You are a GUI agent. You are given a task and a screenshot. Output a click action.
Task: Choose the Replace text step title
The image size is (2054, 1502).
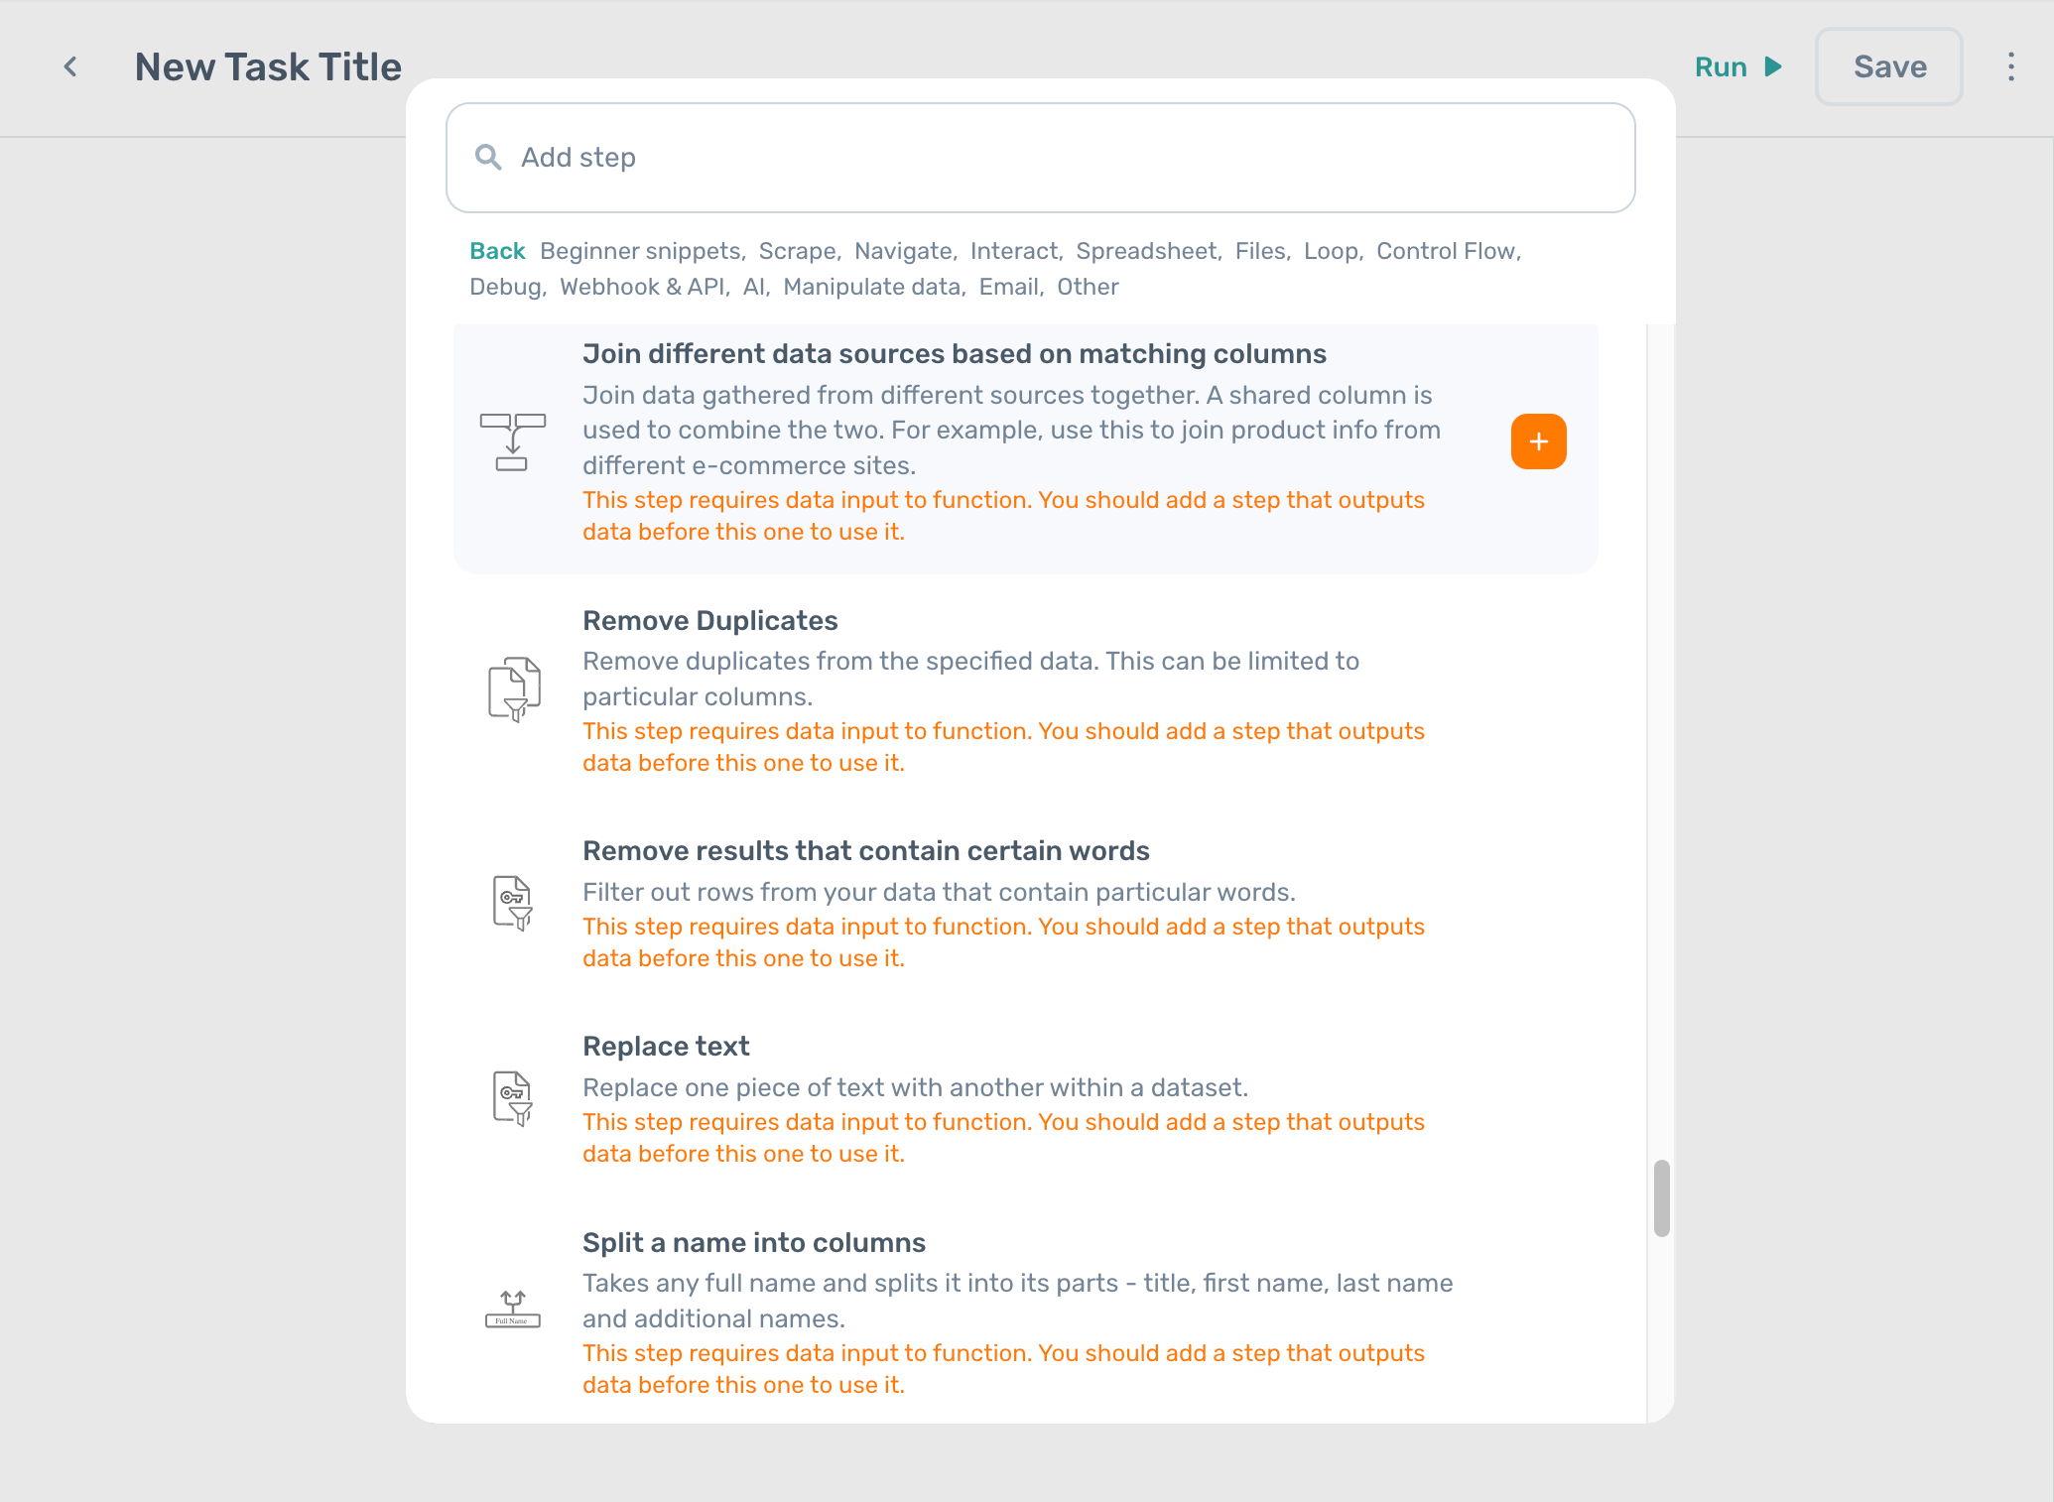pos(666,1046)
